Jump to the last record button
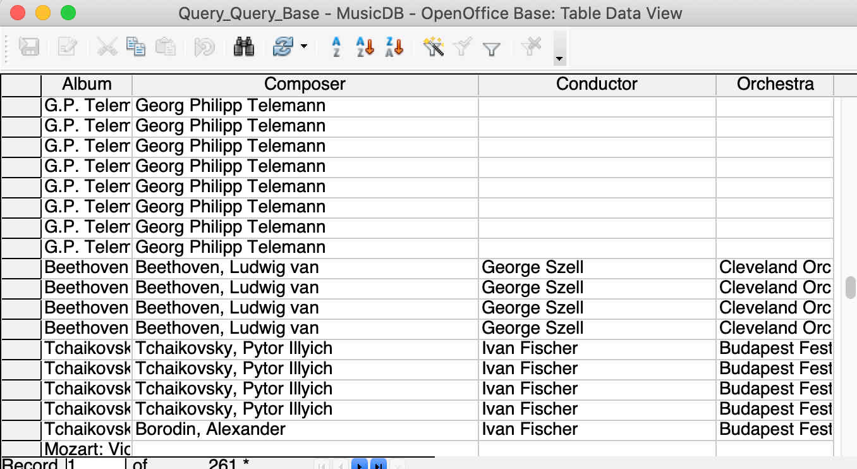This screenshot has height=469, width=857. click(378, 465)
